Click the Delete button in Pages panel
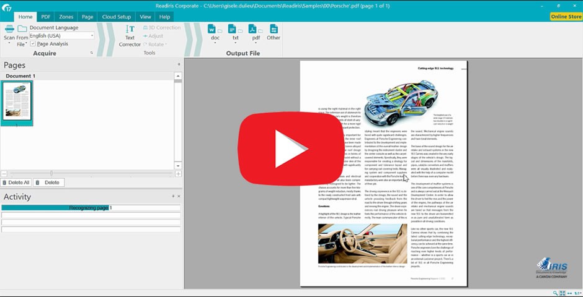Screen dimensions: 583x297 click(x=49, y=183)
